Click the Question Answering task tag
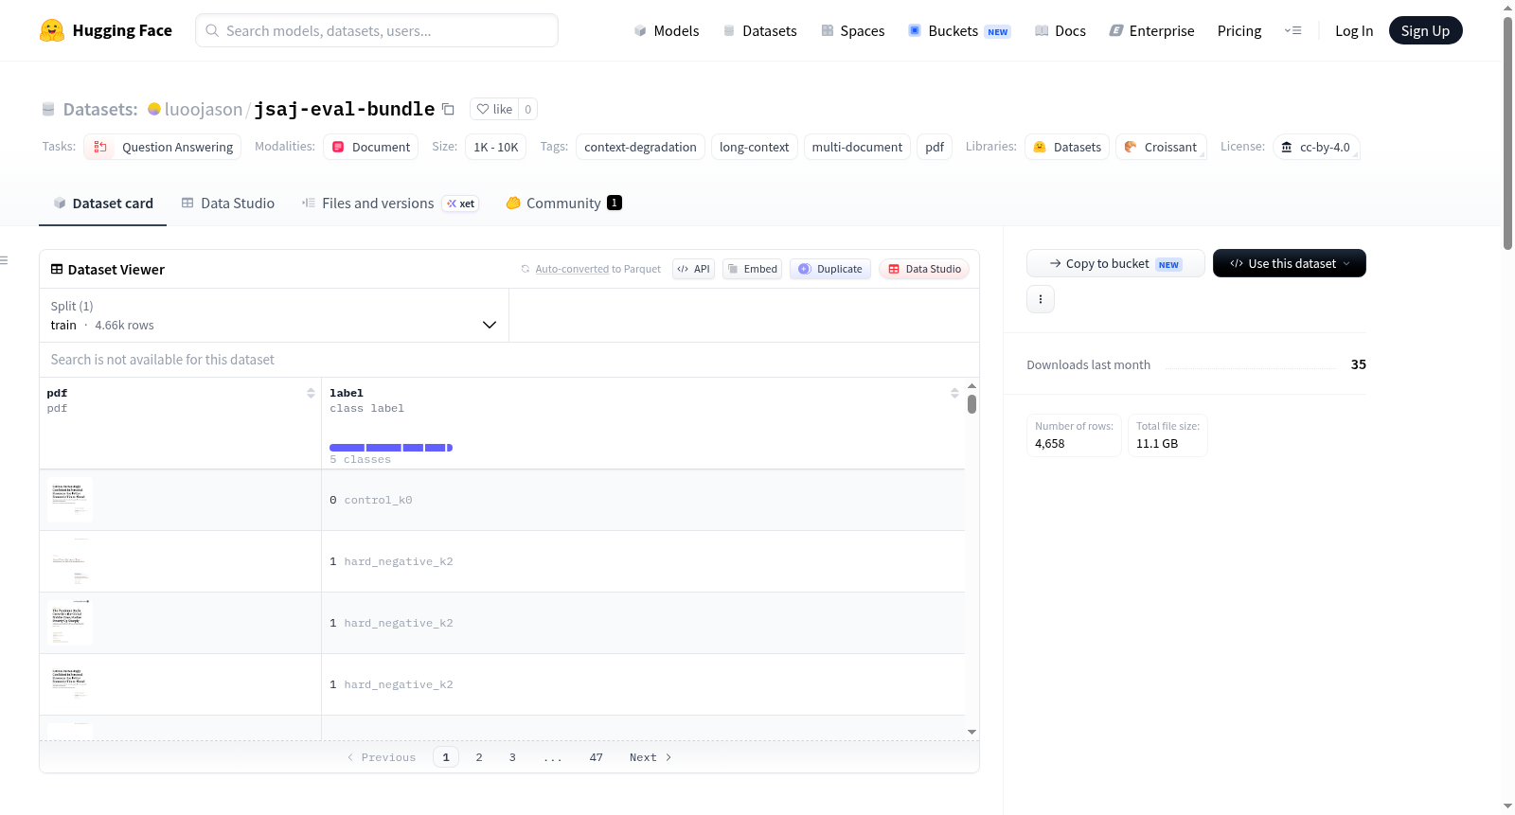 (x=163, y=147)
